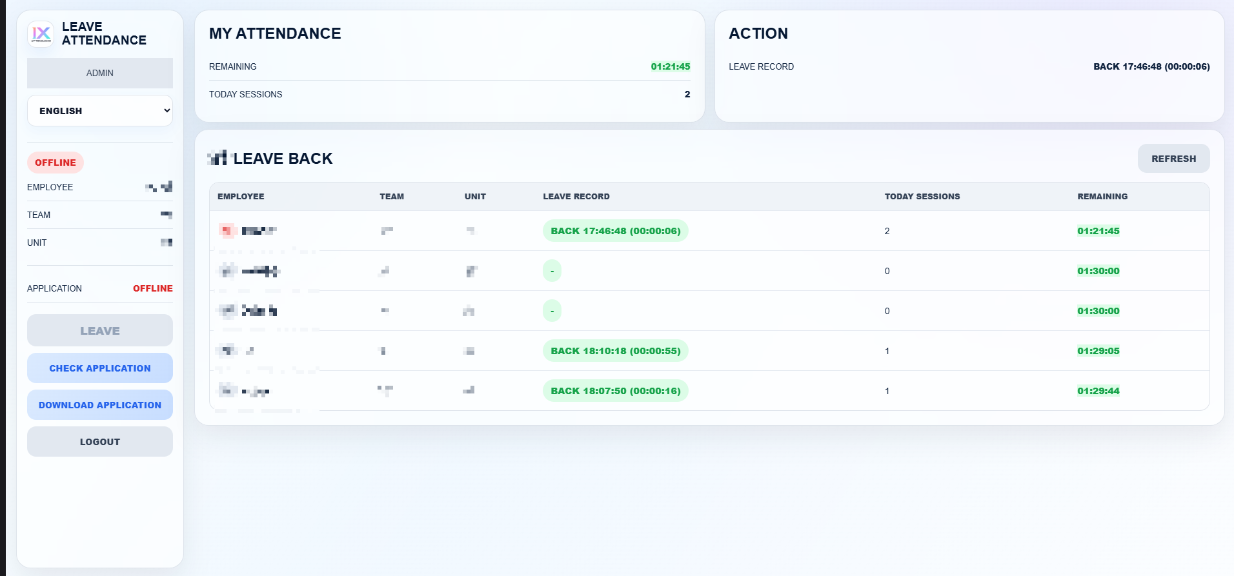Click the MY ATTENDANCE remaining time 01:21:45
The height and width of the screenshot is (576, 1234).
point(671,66)
